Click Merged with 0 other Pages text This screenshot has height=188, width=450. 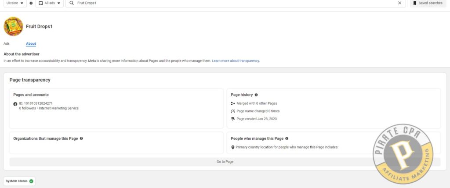[x=257, y=103]
